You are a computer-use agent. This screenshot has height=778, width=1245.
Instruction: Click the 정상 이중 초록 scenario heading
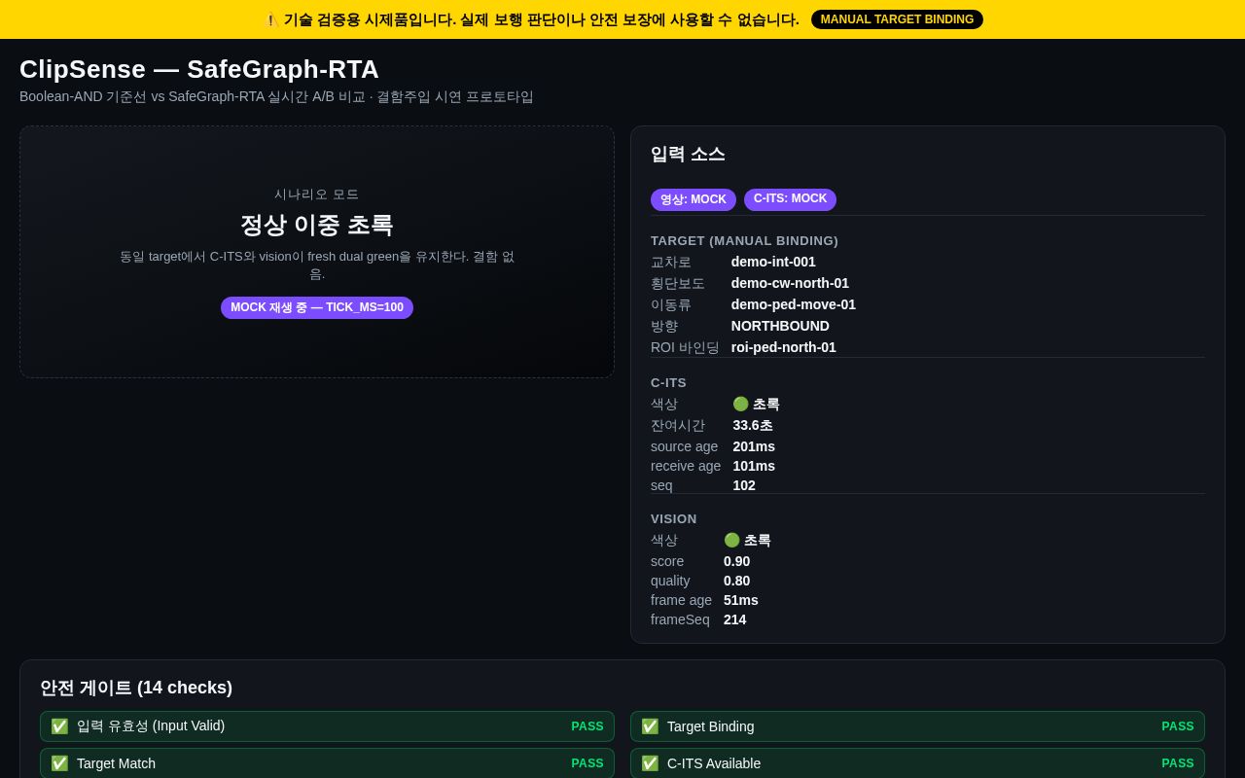tap(317, 225)
